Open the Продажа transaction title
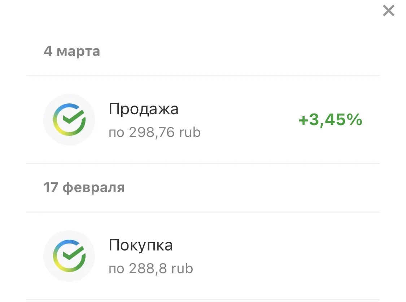This screenshot has width=406, height=302. [143, 109]
